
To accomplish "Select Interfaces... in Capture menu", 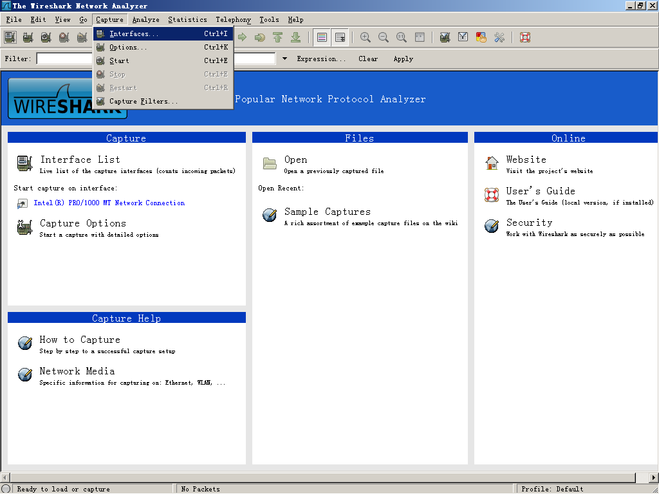I will (163, 33).
